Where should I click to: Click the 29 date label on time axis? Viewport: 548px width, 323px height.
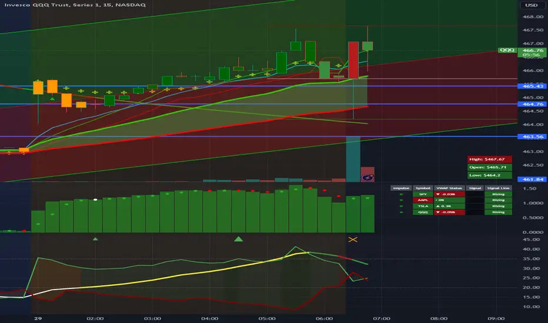[x=38, y=318]
